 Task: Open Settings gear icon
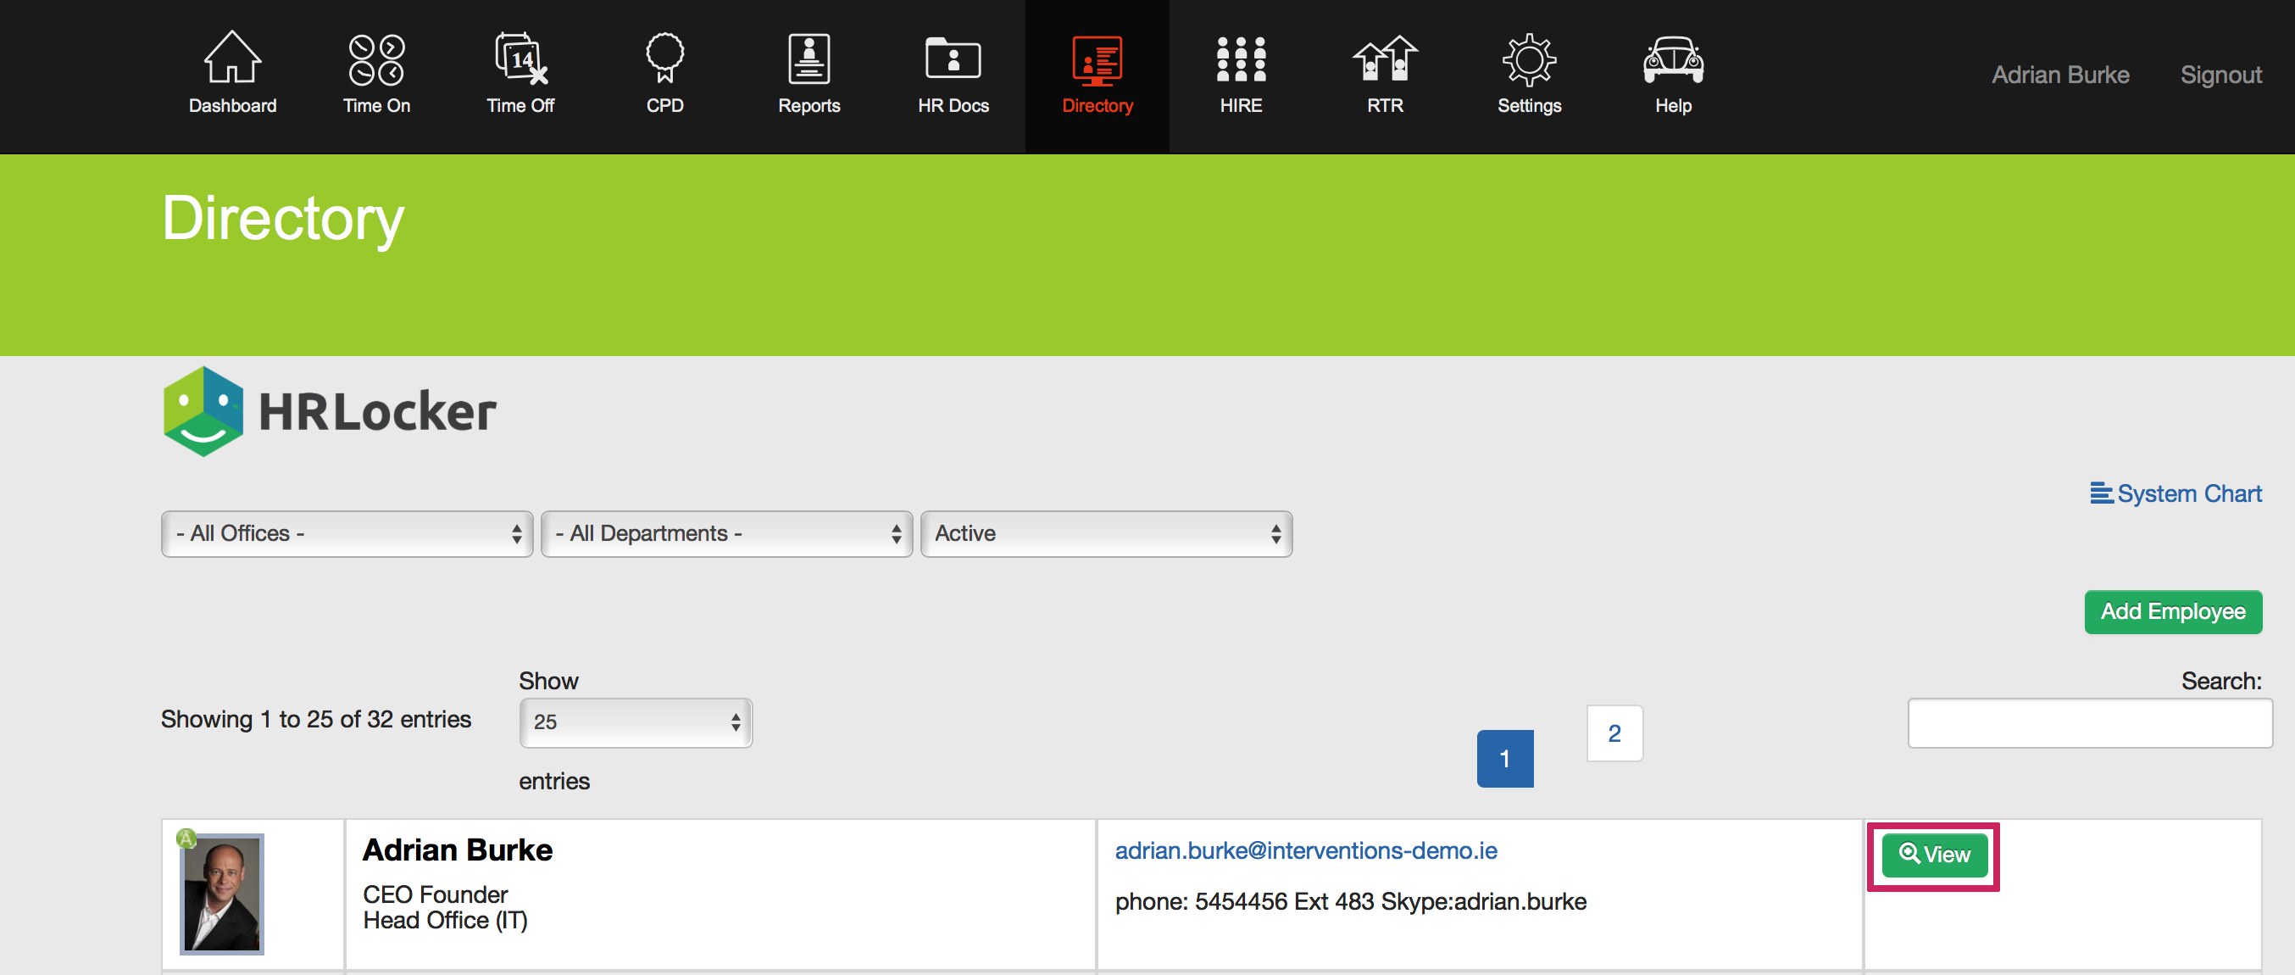click(1529, 58)
